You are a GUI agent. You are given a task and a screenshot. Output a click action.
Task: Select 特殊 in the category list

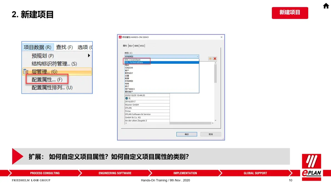pos(162,84)
